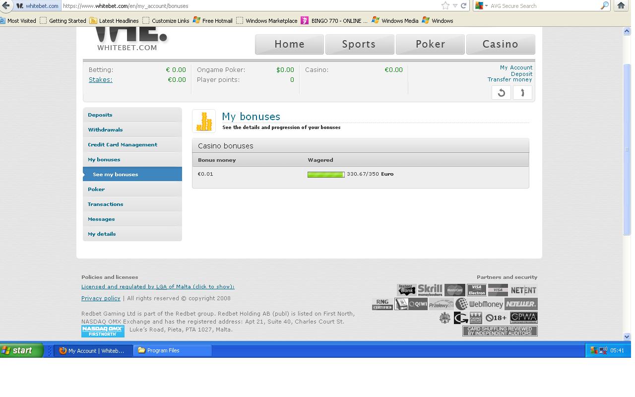Viewport: 635px width, 397px height.
Task: Click the logout arrow icon button
Action: coord(522,93)
